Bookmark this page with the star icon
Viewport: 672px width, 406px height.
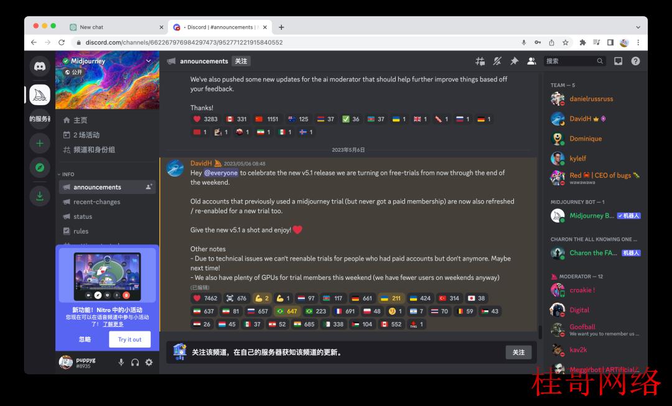pyautogui.click(x=565, y=42)
